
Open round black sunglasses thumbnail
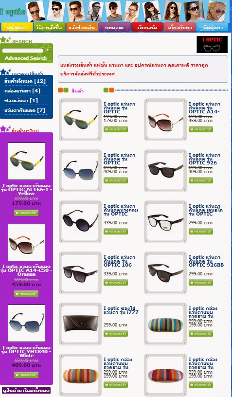click(x=80, y=221)
